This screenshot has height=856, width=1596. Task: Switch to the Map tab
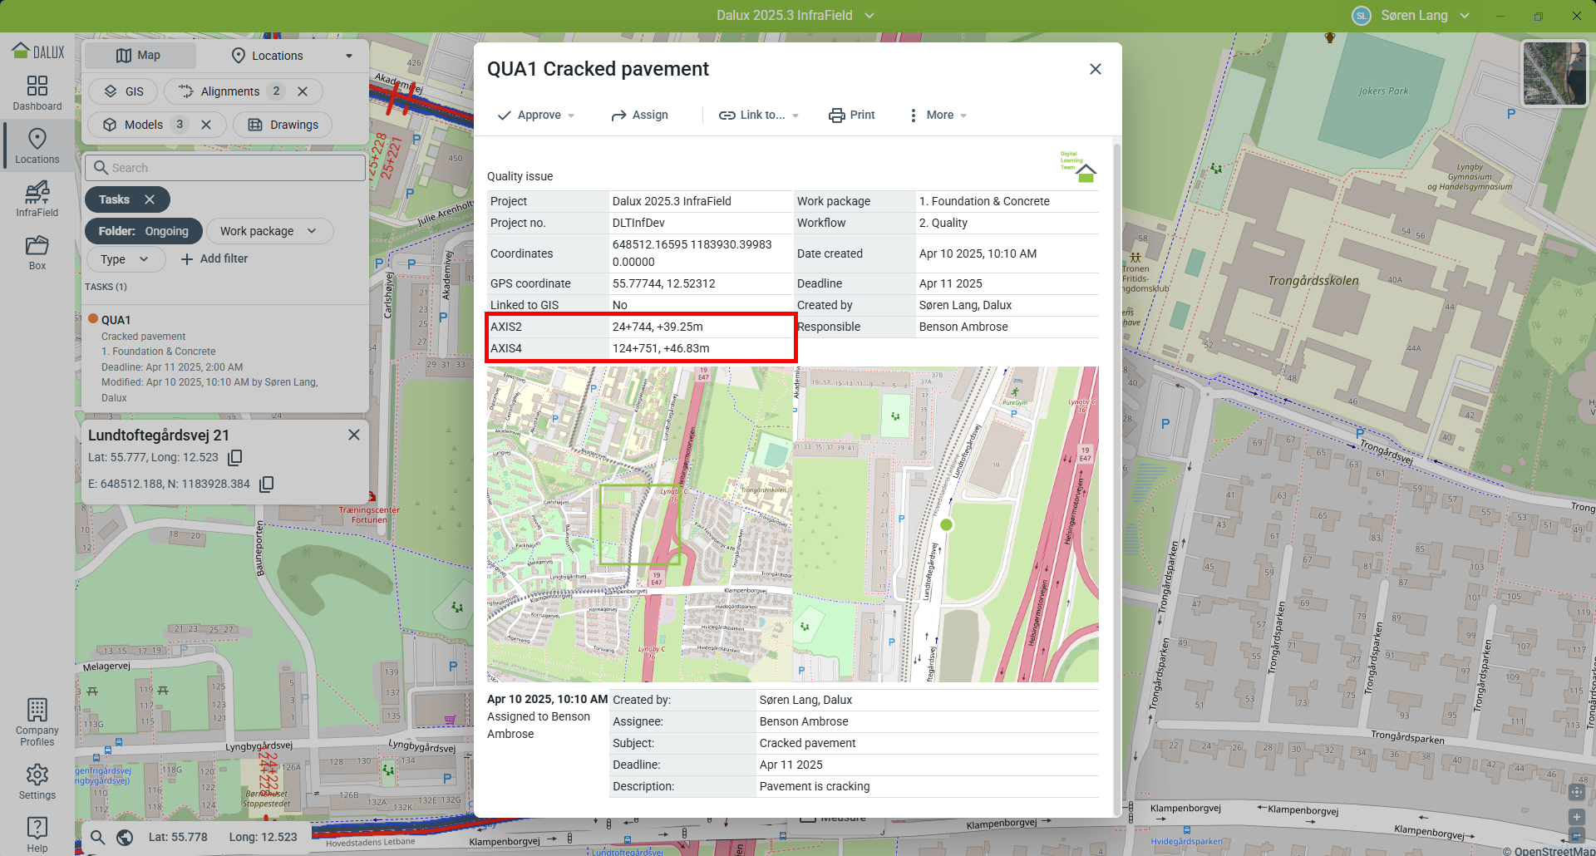139,56
